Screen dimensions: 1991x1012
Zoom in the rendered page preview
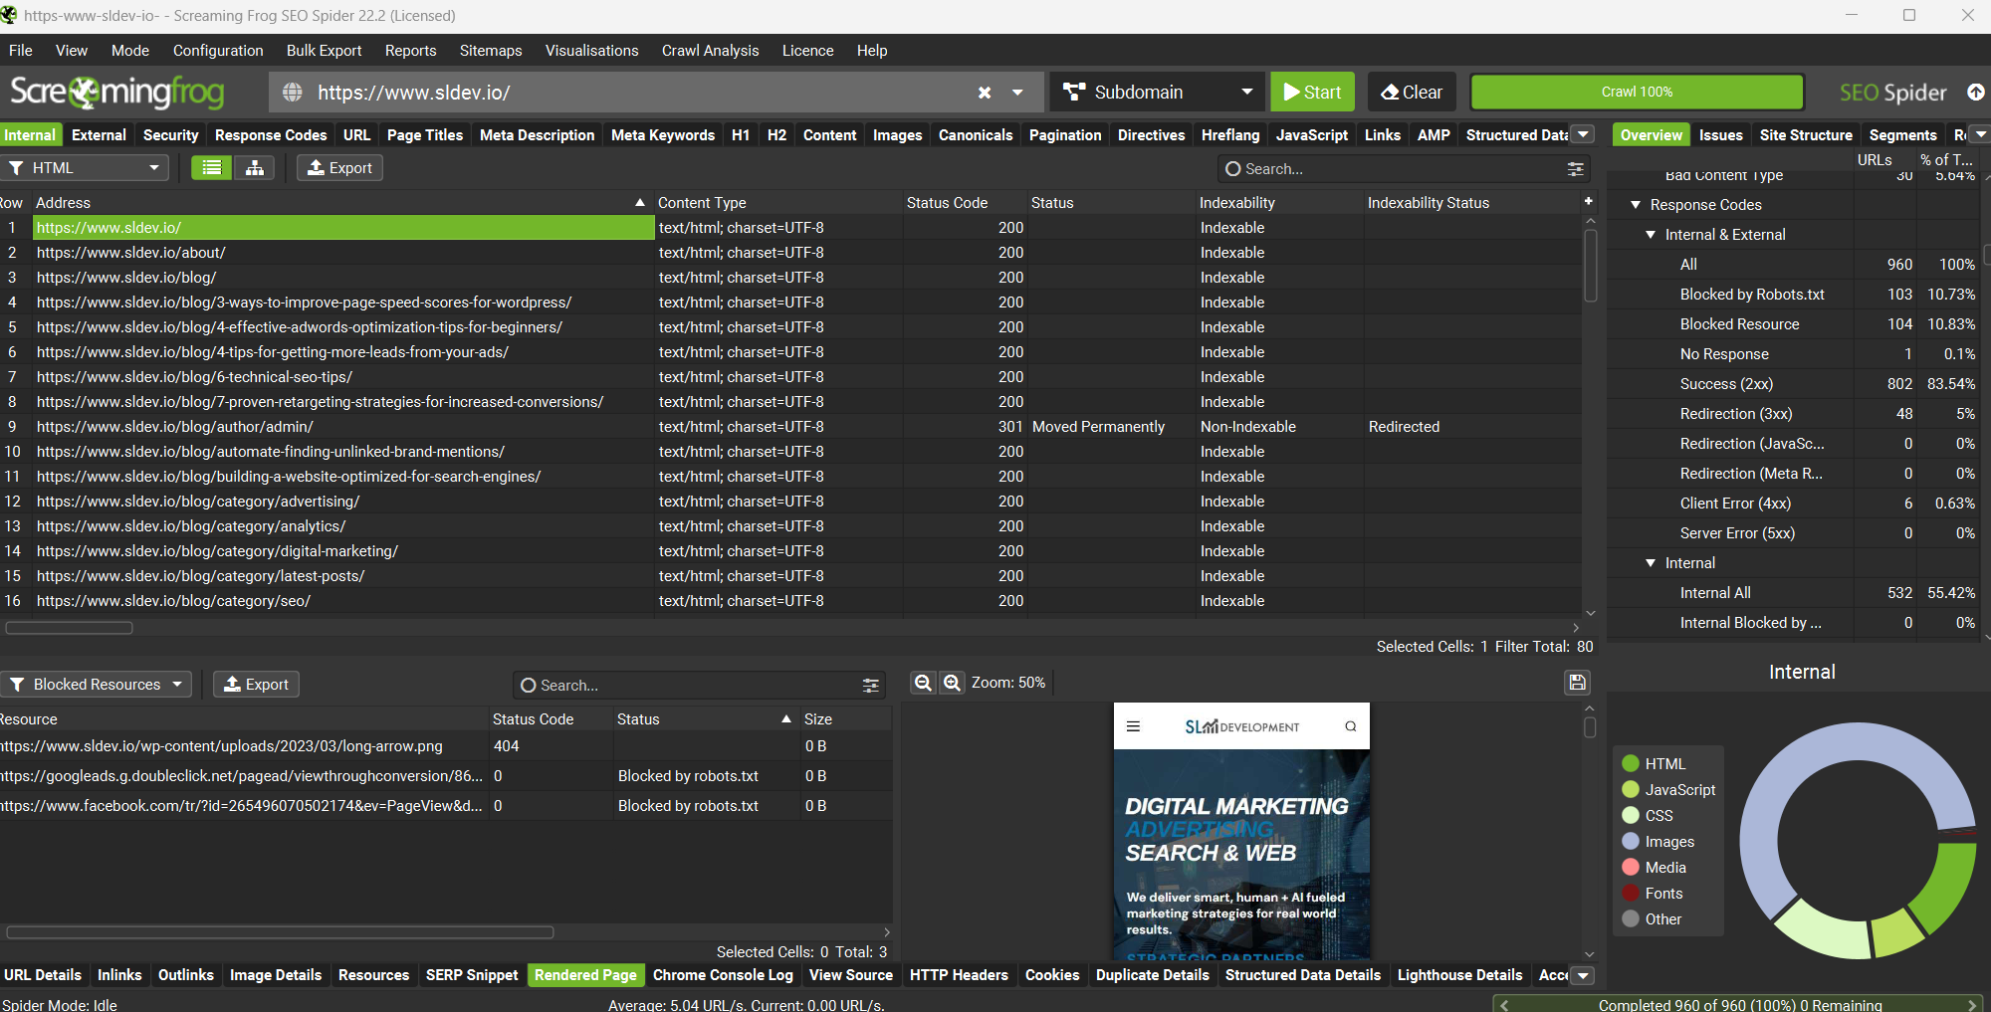click(x=953, y=683)
